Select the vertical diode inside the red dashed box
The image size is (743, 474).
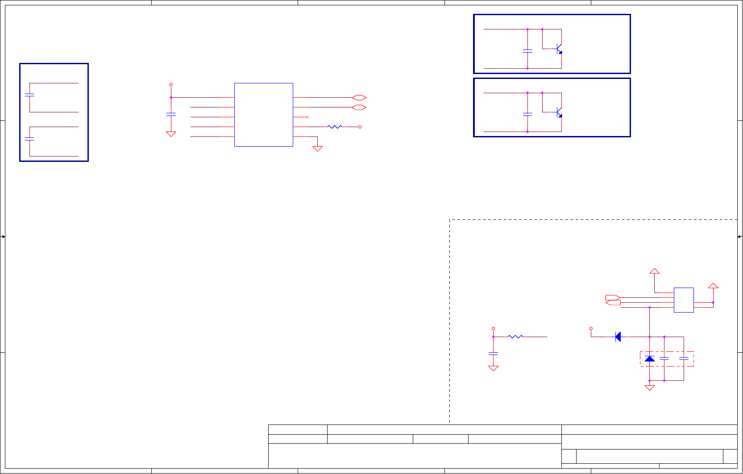650,359
